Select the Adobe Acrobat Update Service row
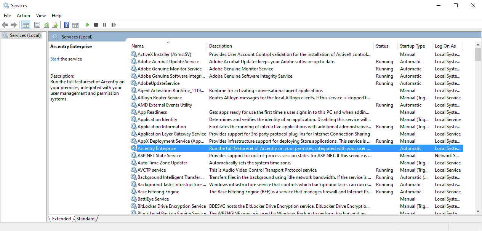This screenshot has width=482, height=231. pos(296,62)
